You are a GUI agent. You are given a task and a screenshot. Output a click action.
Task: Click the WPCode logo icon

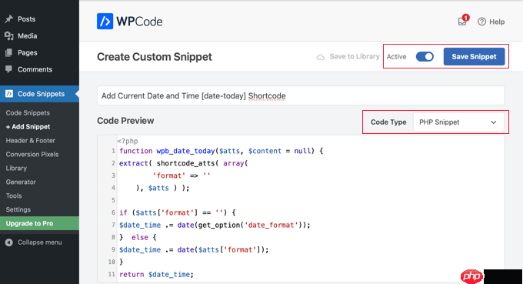105,22
